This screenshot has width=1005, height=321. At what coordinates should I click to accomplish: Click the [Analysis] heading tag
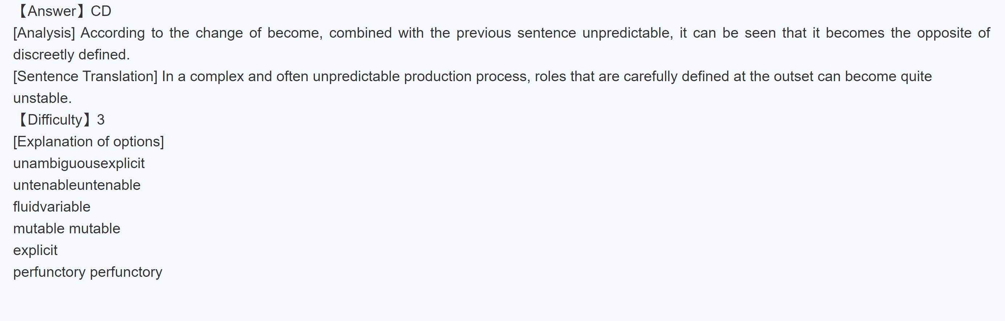tap(44, 33)
